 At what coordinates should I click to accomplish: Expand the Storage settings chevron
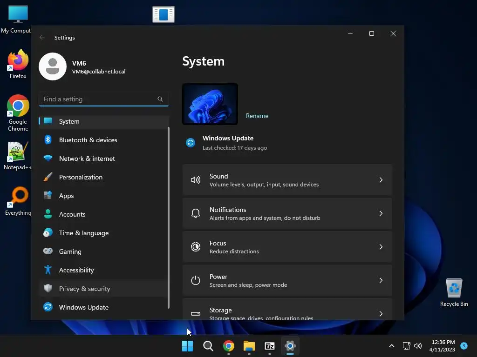381,314
